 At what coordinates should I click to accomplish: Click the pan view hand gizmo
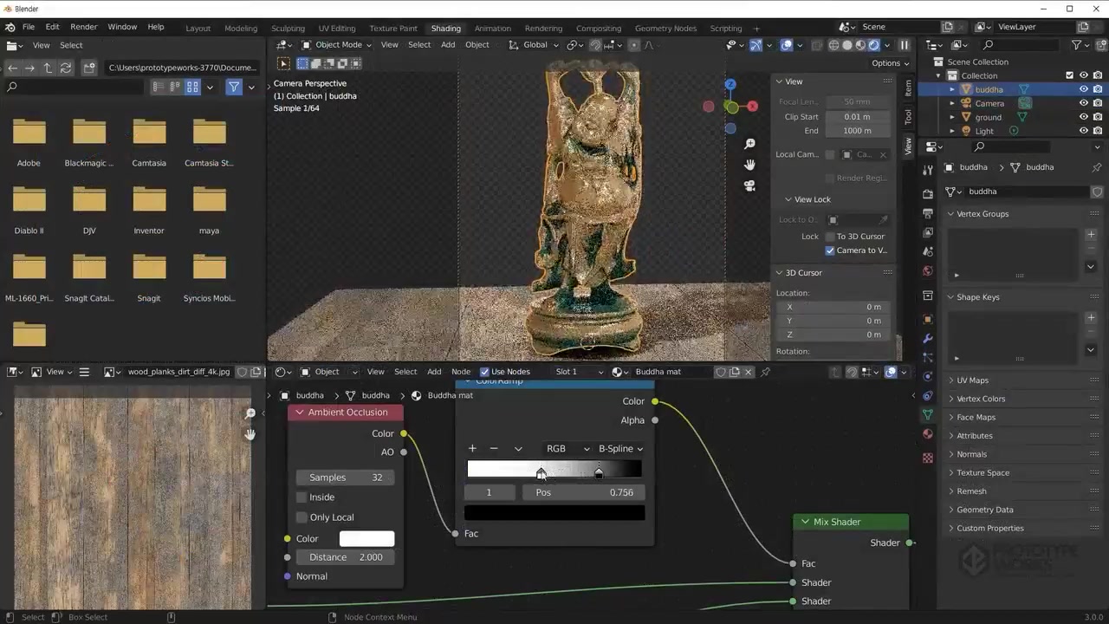pos(749,165)
